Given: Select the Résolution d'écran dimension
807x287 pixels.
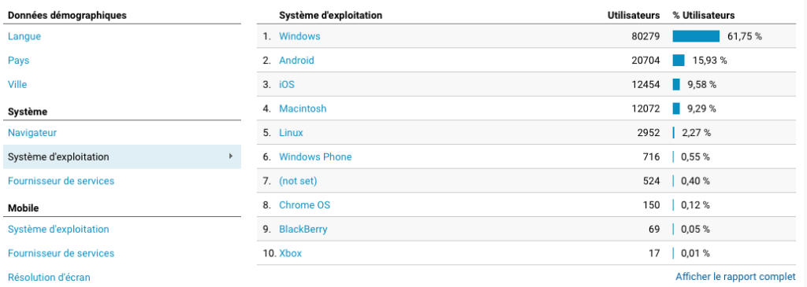Looking at the screenshot, I should (x=50, y=278).
